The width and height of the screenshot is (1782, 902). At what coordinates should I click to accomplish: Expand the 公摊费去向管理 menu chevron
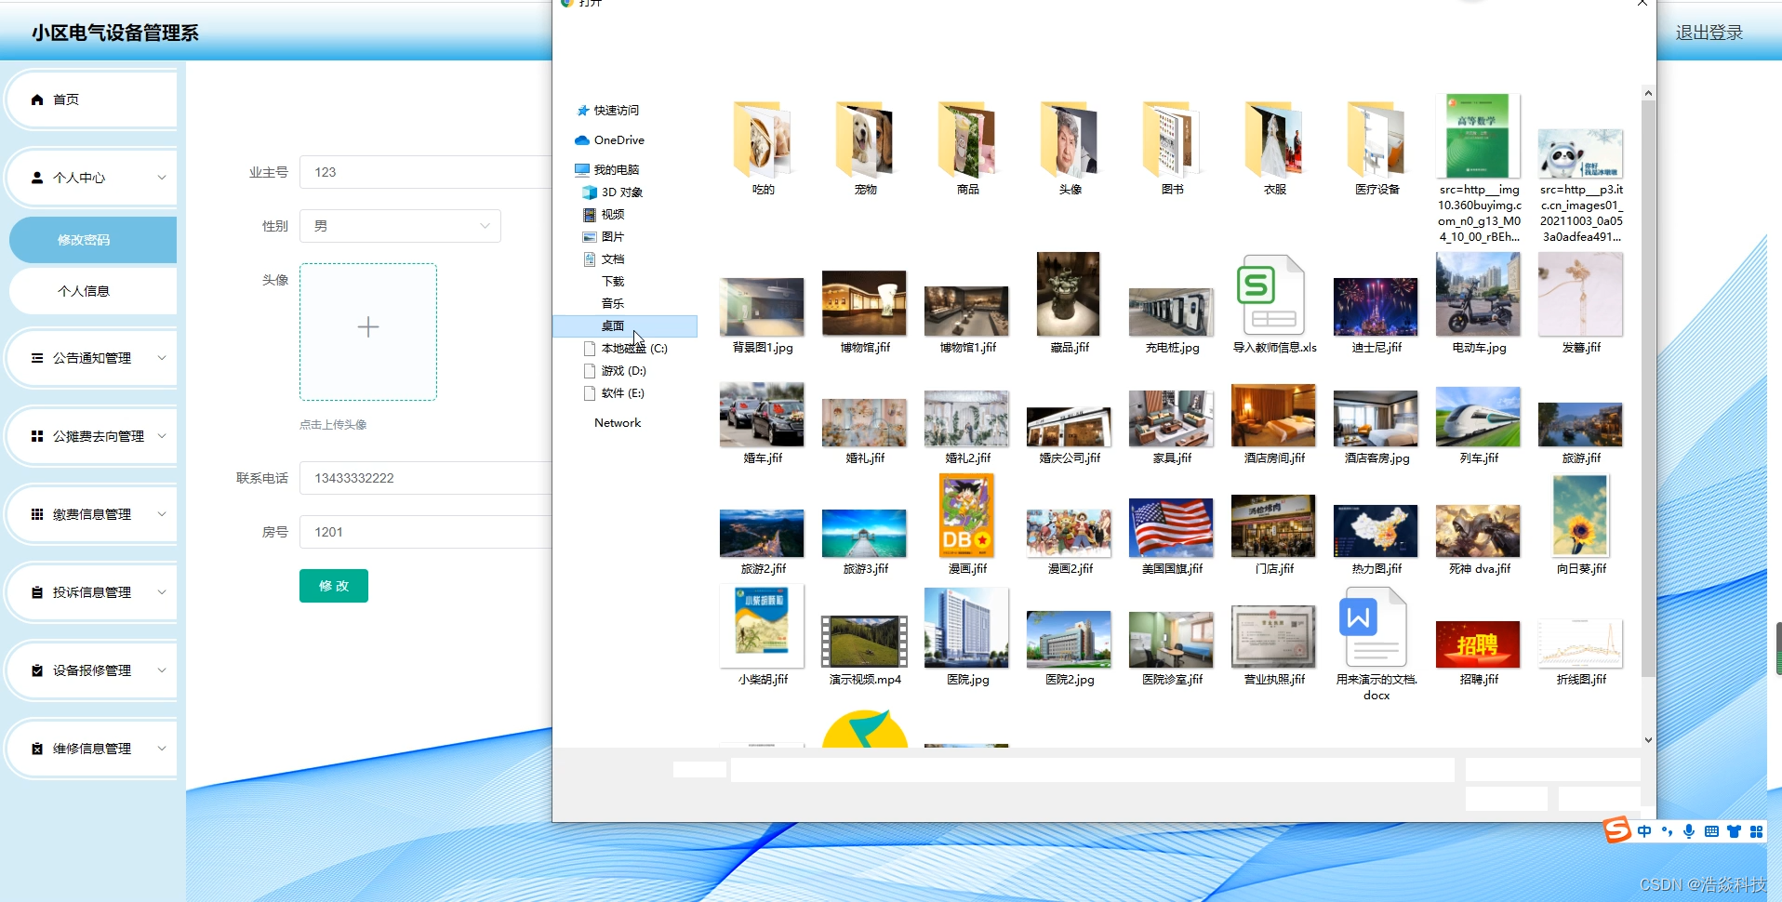pos(162,436)
